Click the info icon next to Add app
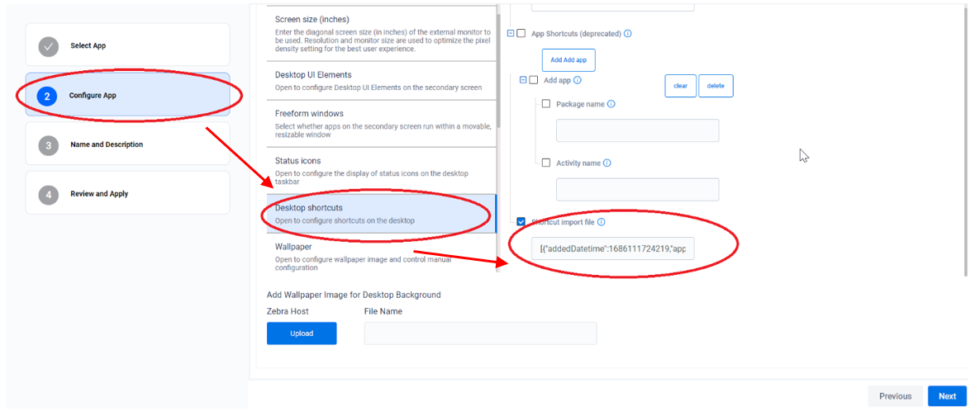The image size is (980, 416). coord(578,80)
